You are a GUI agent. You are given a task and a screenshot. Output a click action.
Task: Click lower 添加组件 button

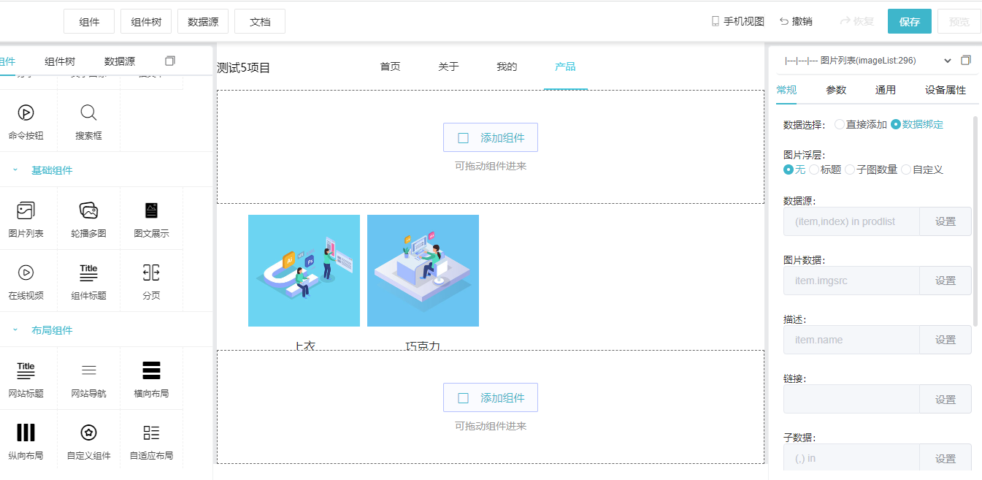click(491, 397)
